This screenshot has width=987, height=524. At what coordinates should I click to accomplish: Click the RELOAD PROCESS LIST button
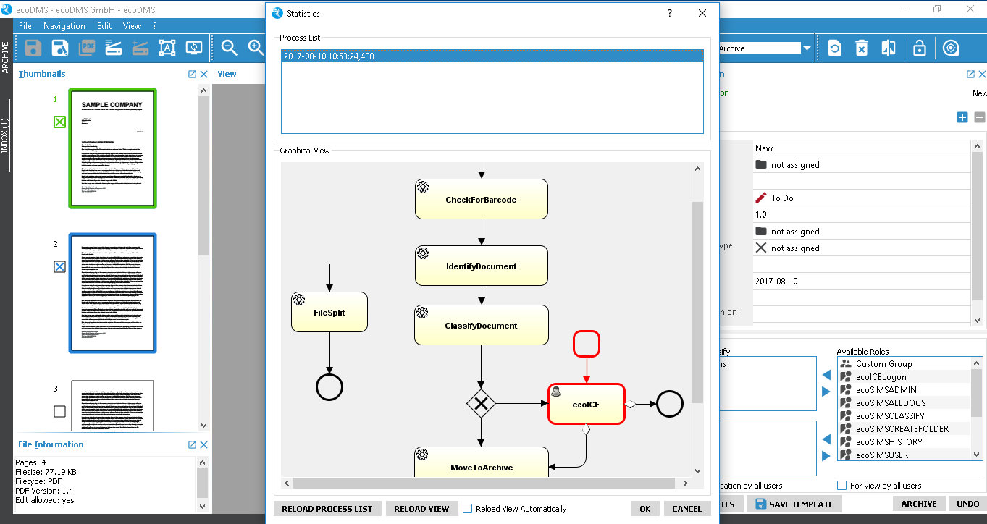[327, 509]
